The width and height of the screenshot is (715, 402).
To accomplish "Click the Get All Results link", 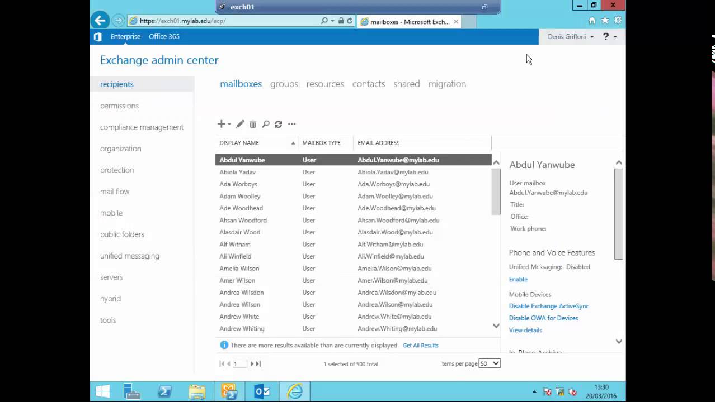I will coord(421,346).
